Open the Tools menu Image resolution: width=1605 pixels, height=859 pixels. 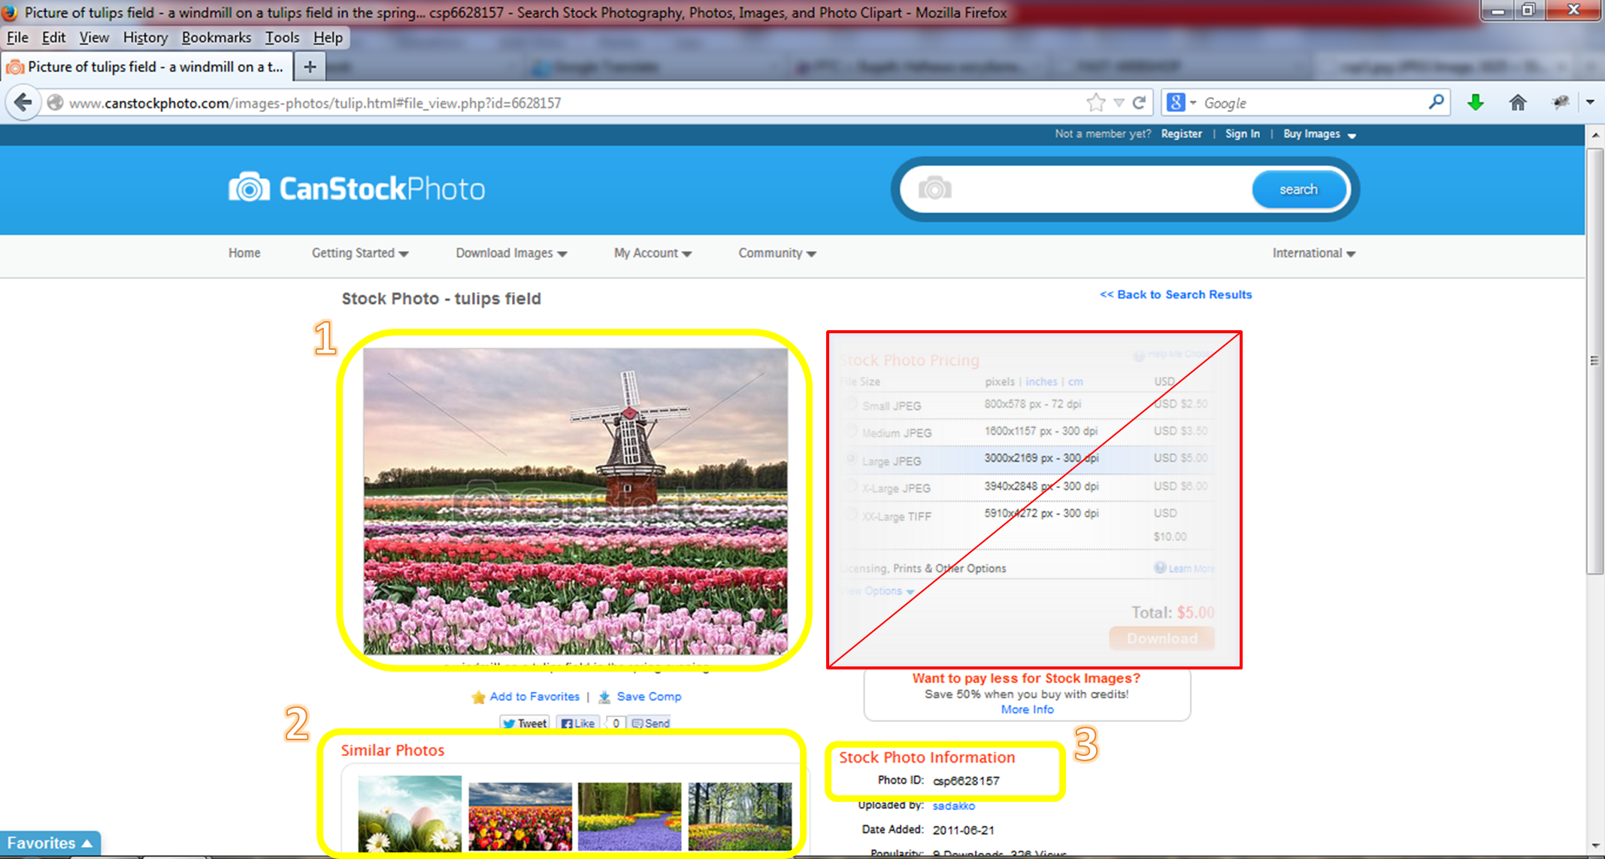(x=282, y=38)
